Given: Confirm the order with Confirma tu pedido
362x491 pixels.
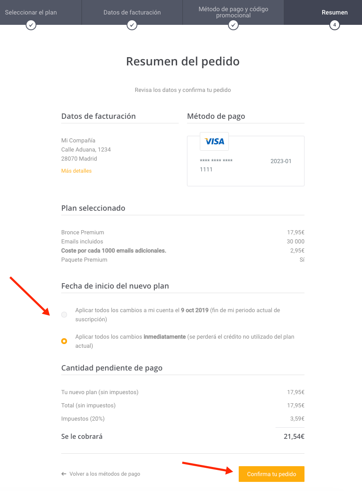Looking at the screenshot, I should pyautogui.click(x=271, y=474).
